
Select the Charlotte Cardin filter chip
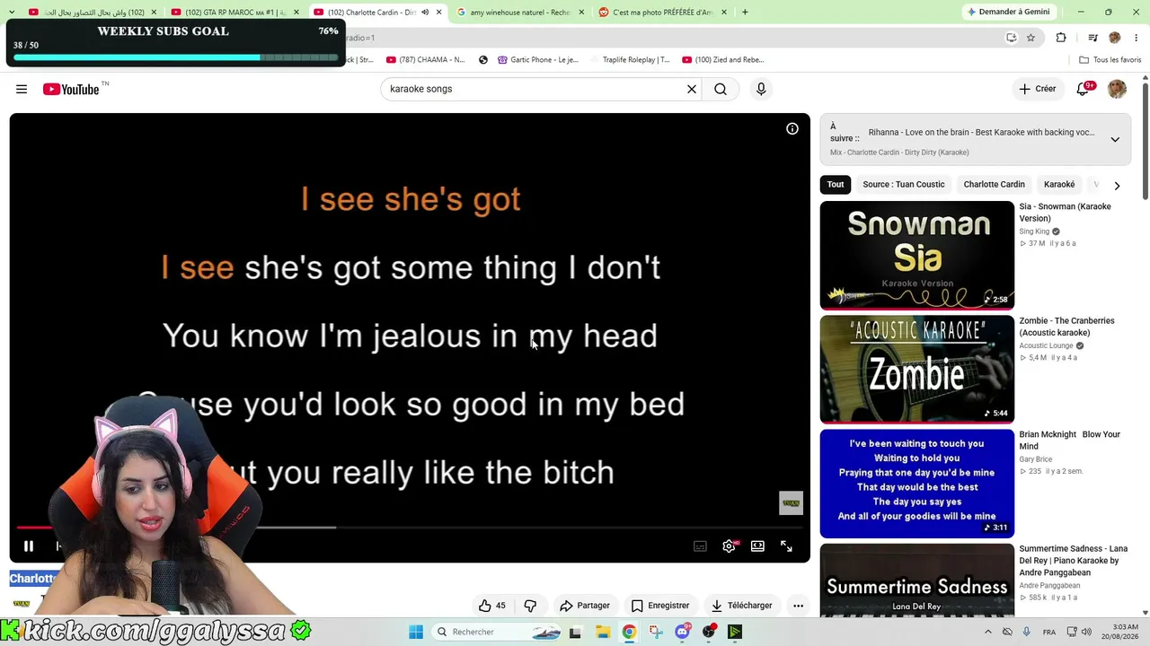(994, 185)
